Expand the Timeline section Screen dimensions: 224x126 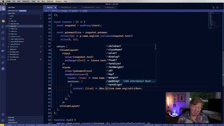(24, 120)
